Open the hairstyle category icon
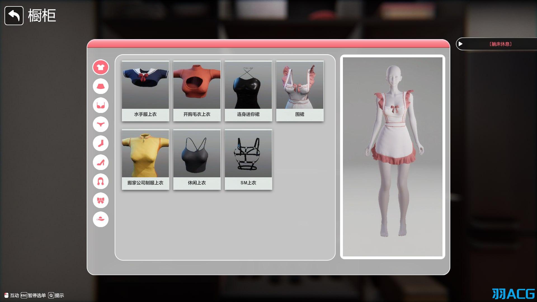The height and width of the screenshot is (302, 537). click(x=101, y=181)
